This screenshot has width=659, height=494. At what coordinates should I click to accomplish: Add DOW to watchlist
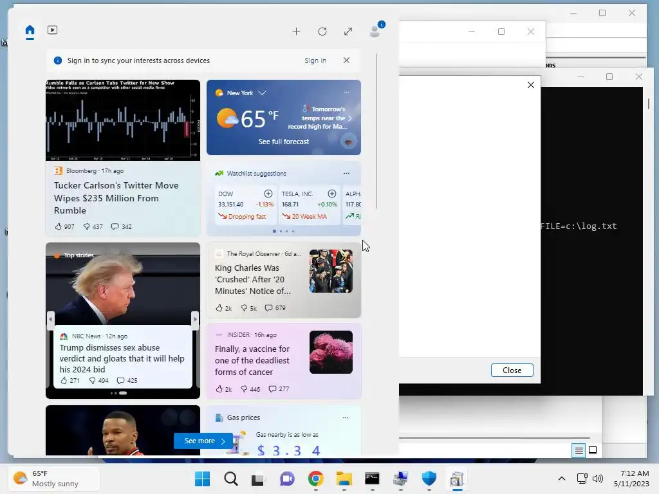[x=268, y=194]
